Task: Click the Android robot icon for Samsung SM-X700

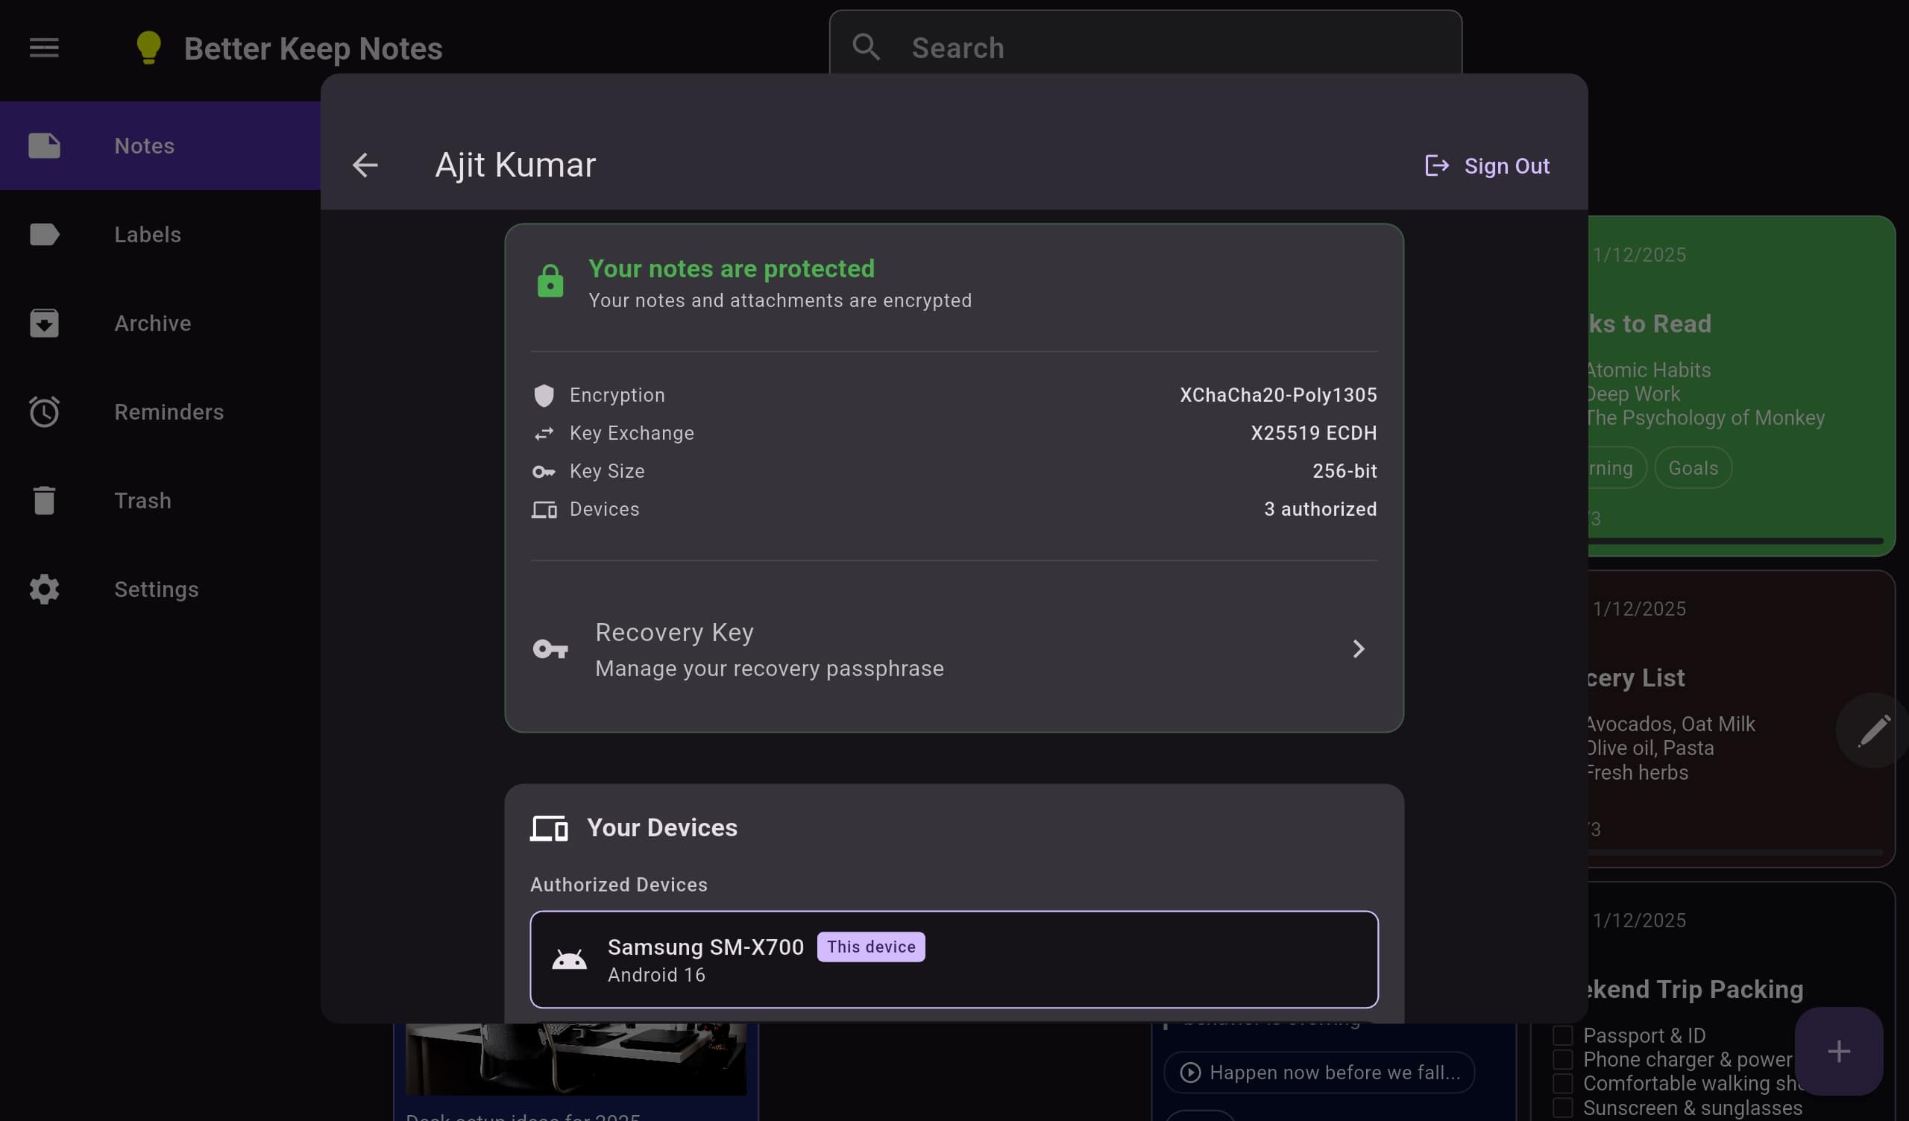Action: 570,959
